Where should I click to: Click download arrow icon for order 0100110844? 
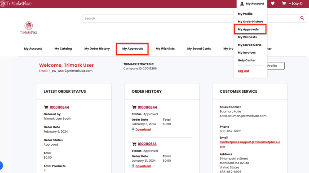133,129
